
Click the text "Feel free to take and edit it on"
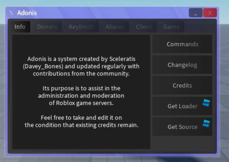pyautogui.click(x=81, y=118)
